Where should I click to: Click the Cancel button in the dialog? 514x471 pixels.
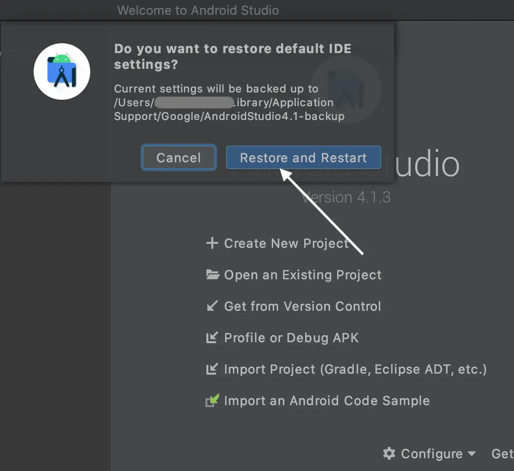(x=179, y=157)
